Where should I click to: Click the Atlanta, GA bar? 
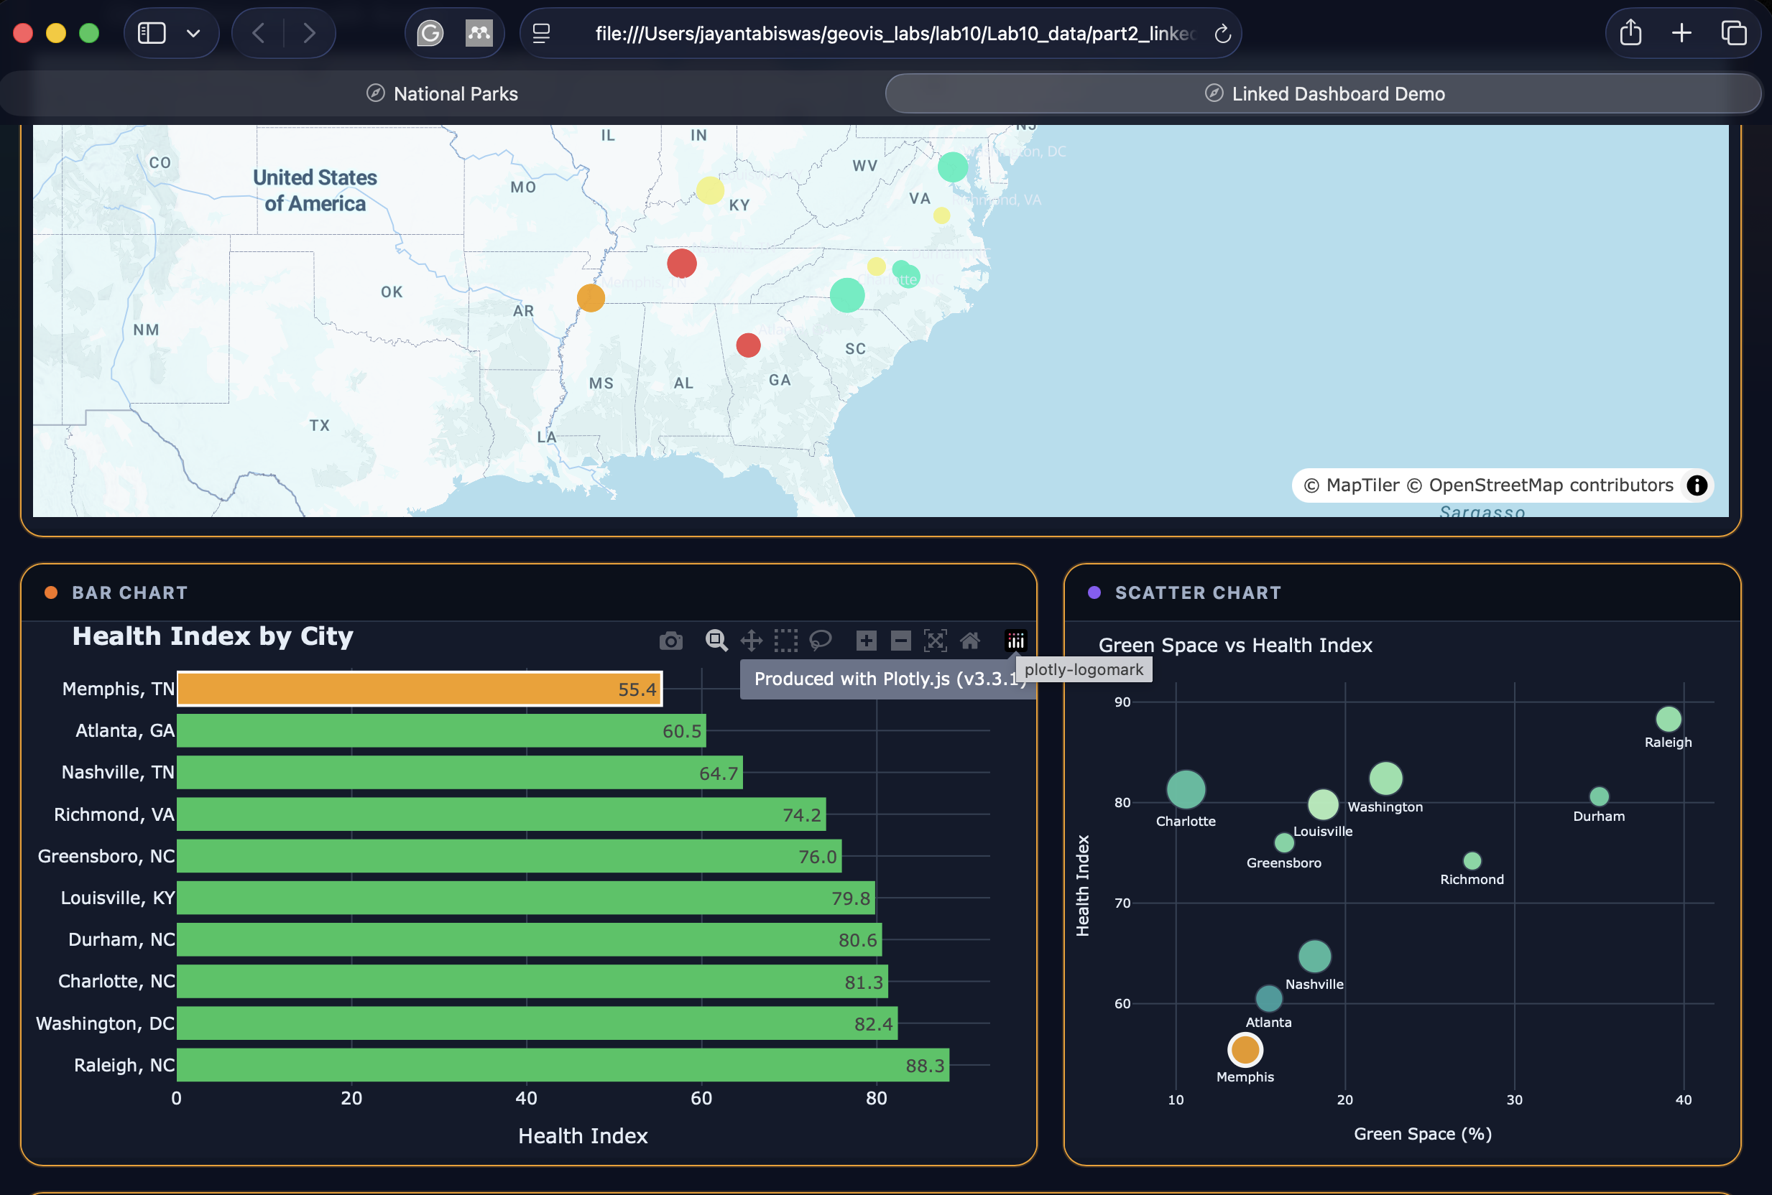[x=441, y=731]
